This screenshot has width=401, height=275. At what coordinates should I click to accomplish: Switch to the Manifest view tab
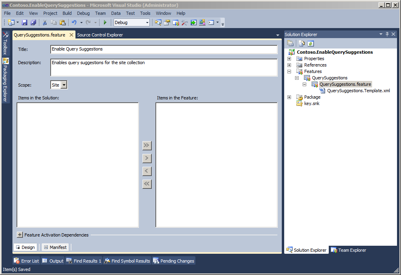tap(55, 247)
